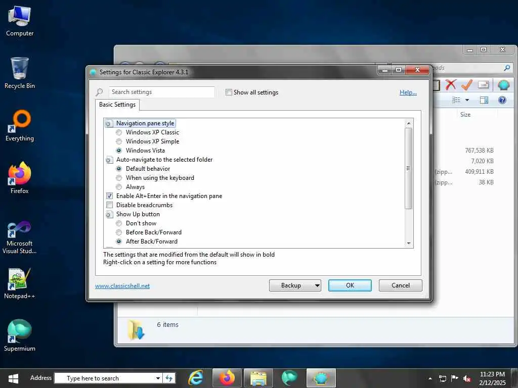Toggle the preview pane icon in Explorer
The height and width of the screenshot is (388, 518).
tap(484, 100)
